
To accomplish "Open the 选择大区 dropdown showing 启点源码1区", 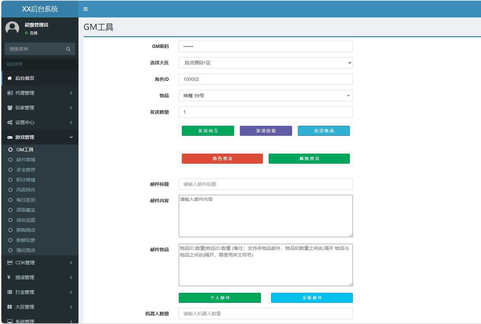I will coord(266,63).
